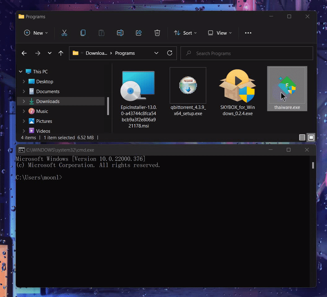Click the Downloads breadcrumb in address bar

[x=96, y=53]
